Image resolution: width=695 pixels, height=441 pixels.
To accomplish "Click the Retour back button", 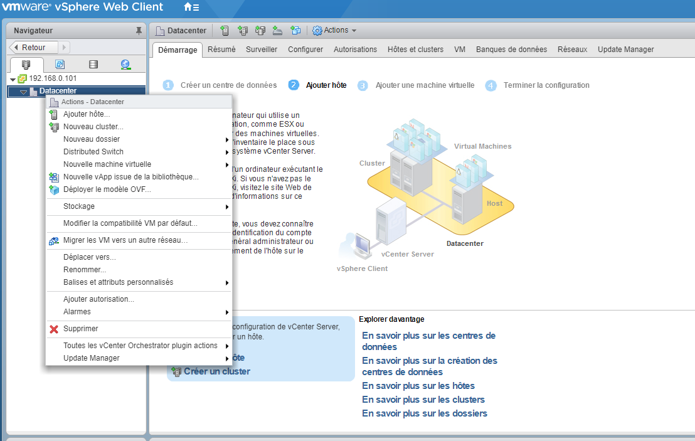I will (x=34, y=48).
